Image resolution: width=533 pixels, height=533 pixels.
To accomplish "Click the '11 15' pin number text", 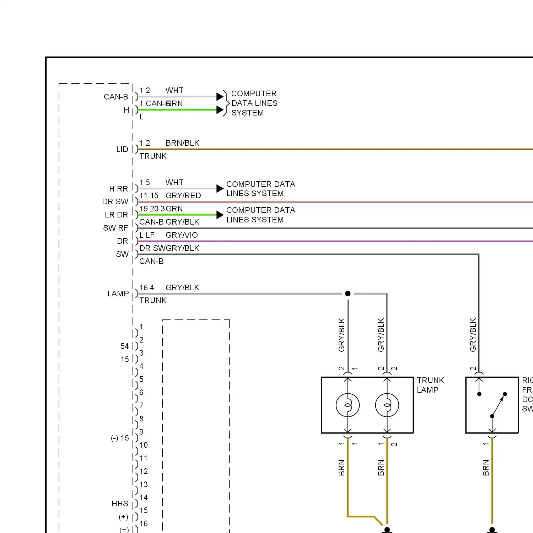I will pos(149,195).
